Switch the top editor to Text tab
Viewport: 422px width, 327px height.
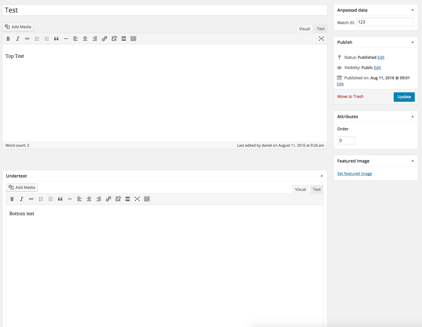321,29
